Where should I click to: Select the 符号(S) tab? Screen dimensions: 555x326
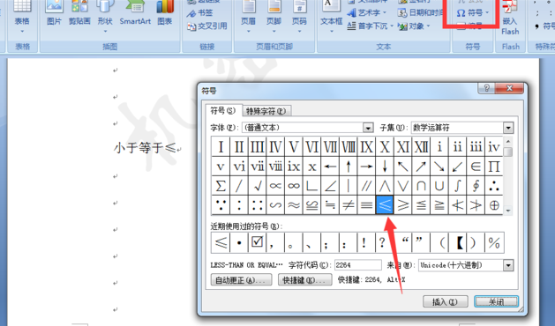click(223, 111)
